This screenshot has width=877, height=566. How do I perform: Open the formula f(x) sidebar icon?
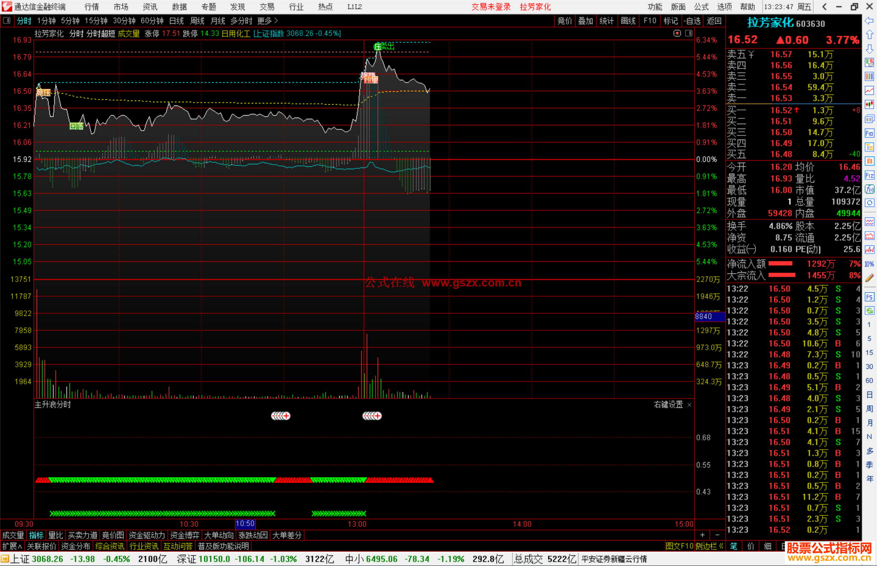(x=869, y=189)
